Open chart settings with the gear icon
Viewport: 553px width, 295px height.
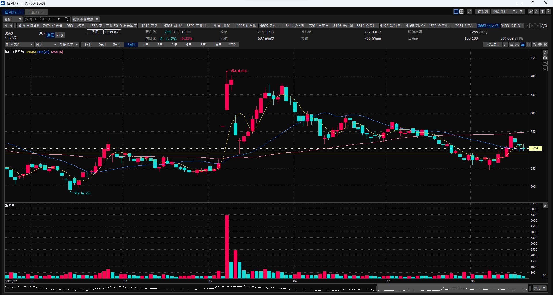(546, 45)
